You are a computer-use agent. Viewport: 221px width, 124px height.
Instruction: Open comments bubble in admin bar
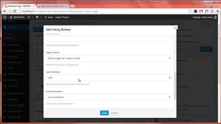pyautogui.click(x=38, y=17)
